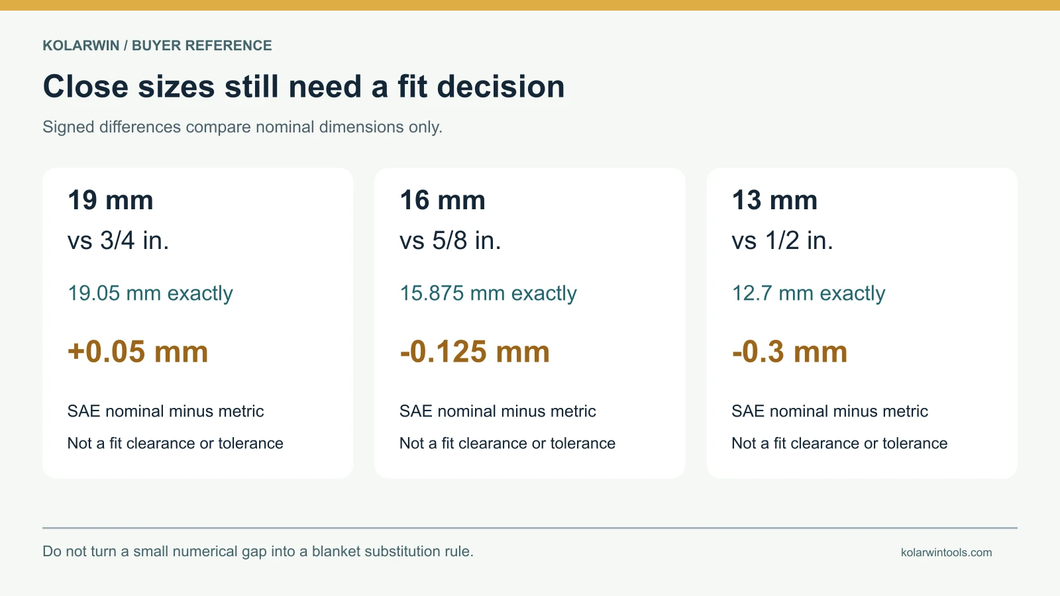Select the title 'Close sizes still need a fit decision'
The image size is (1060, 596).
pyautogui.click(x=303, y=87)
